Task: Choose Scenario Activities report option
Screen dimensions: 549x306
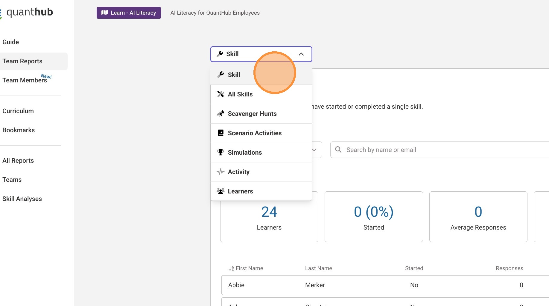Action: tap(255, 133)
